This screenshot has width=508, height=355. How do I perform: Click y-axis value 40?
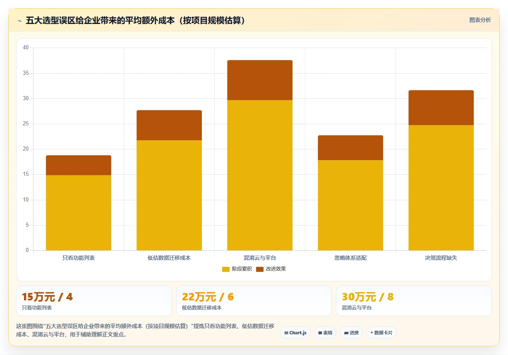[x=26, y=48]
